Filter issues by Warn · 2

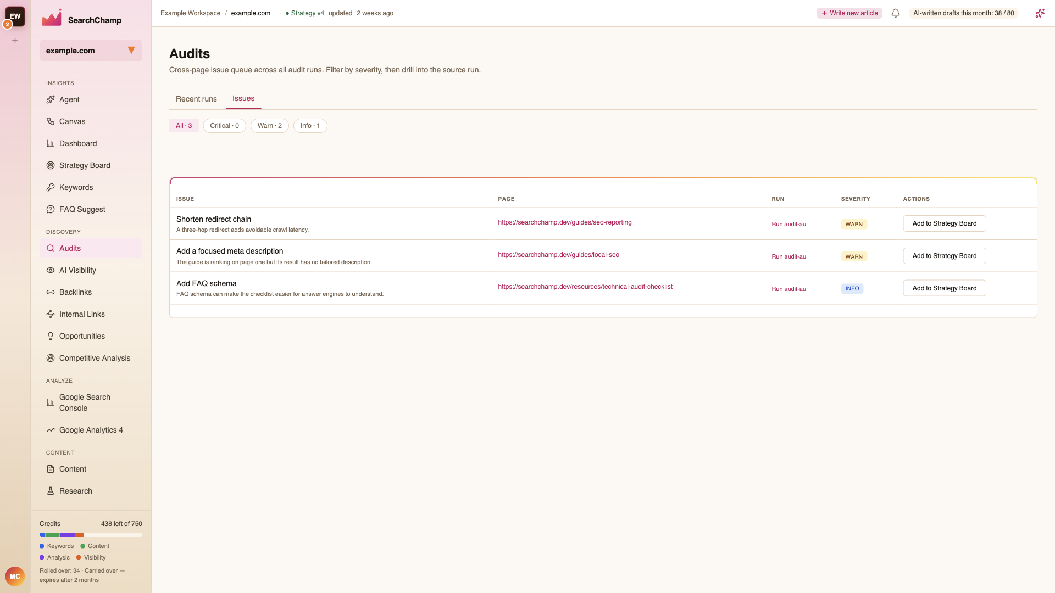pos(270,126)
